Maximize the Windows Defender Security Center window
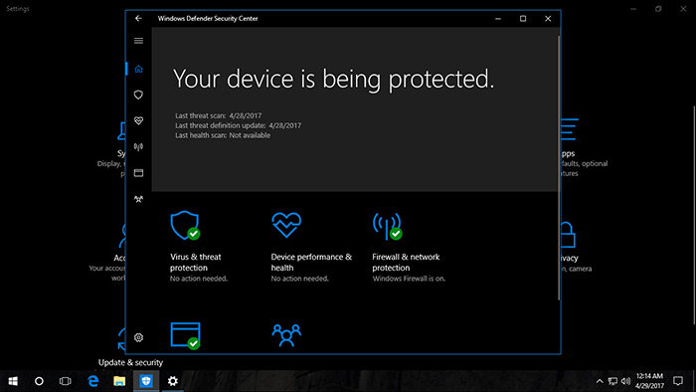Viewport: 696px width, 392px height. [x=523, y=18]
